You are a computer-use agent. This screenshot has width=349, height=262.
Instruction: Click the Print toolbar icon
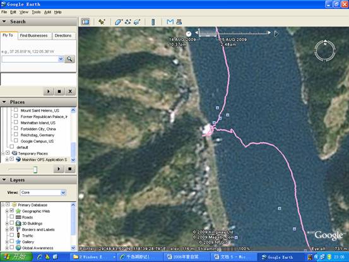[179, 22]
